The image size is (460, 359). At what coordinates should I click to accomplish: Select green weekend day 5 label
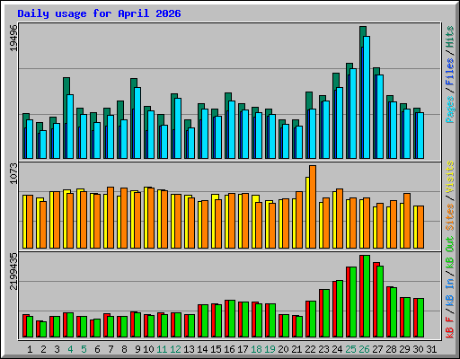(84, 349)
